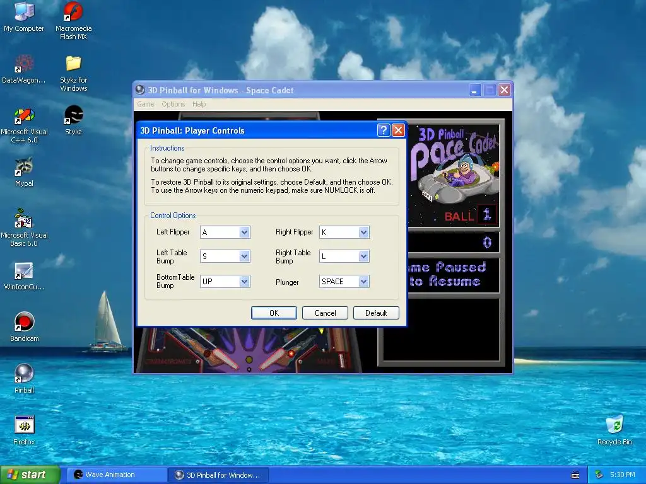Viewport: 646px width, 484px height.
Task: Click 3D Pinball for Windows taskbar button
Action: 218,475
